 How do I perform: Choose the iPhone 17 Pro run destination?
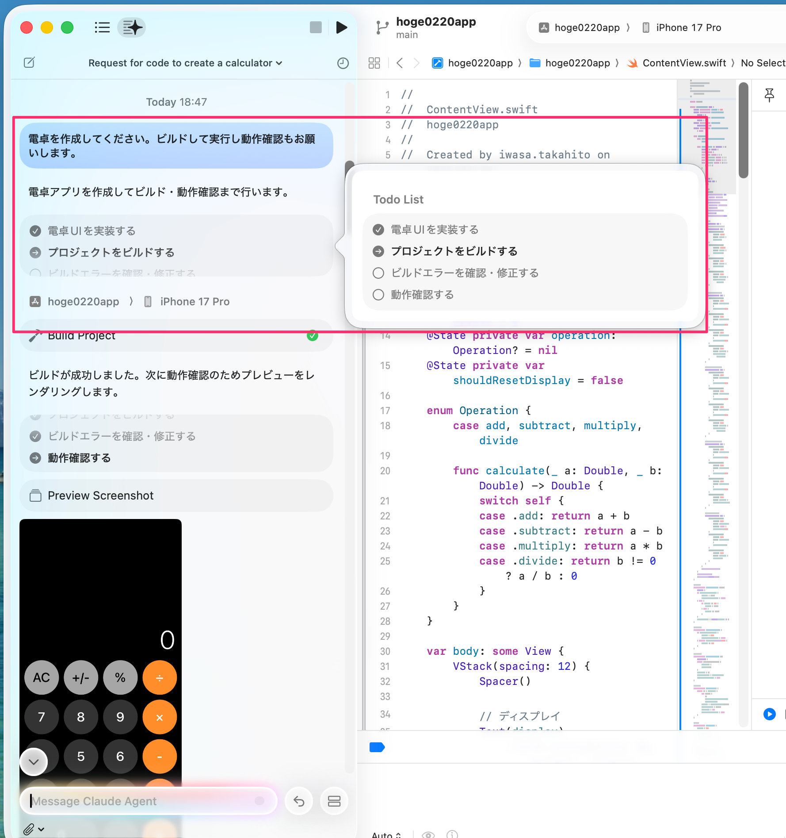click(688, 28)
